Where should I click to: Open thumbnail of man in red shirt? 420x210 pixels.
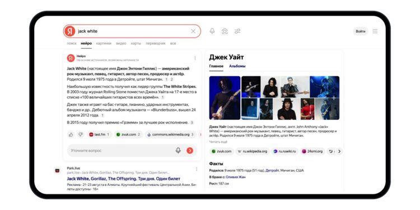[307, 109]
